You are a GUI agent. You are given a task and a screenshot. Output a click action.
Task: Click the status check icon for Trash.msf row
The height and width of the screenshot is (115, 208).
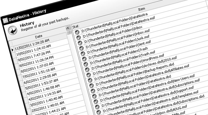(87, 70)
